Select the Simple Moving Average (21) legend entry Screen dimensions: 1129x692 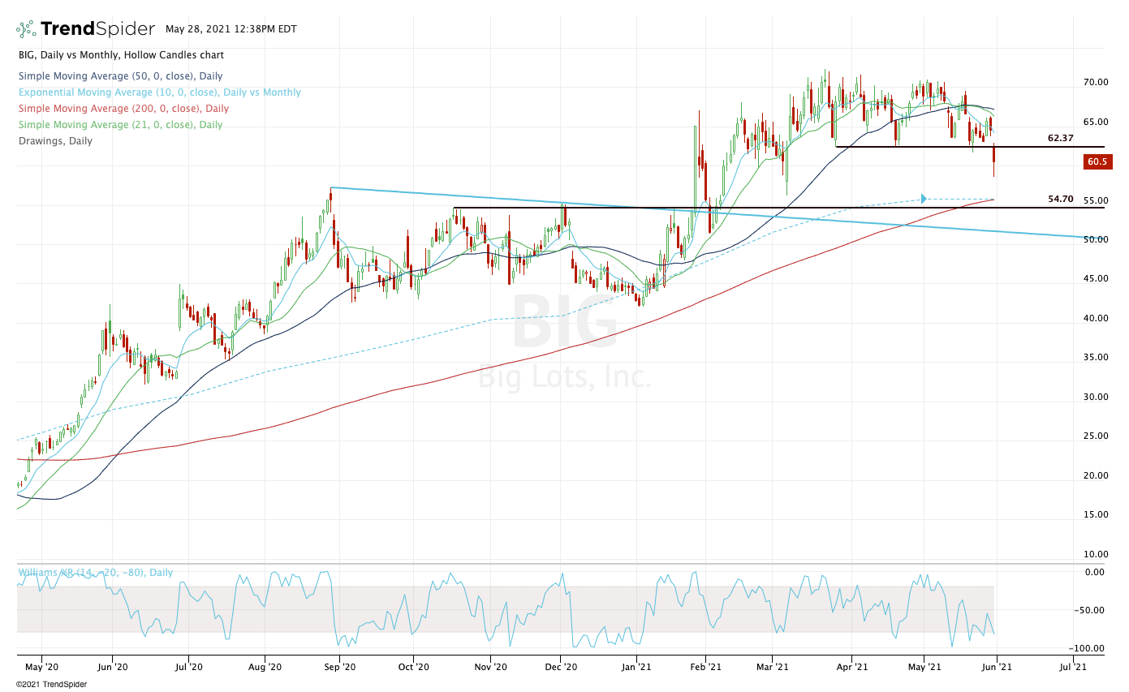click(120, 125)
